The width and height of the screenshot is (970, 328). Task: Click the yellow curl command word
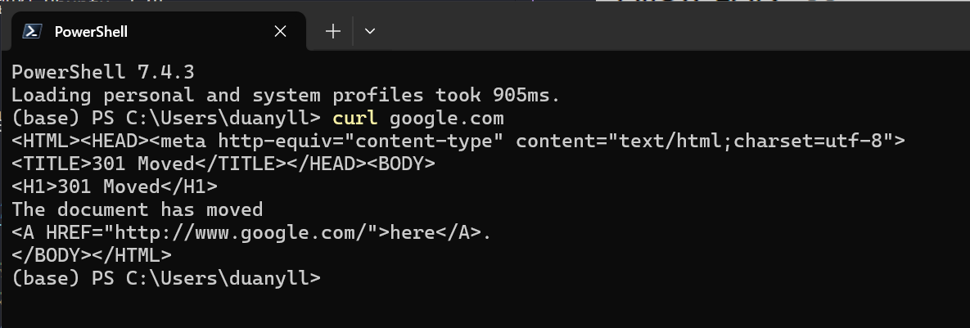click(x=354, y=118)
